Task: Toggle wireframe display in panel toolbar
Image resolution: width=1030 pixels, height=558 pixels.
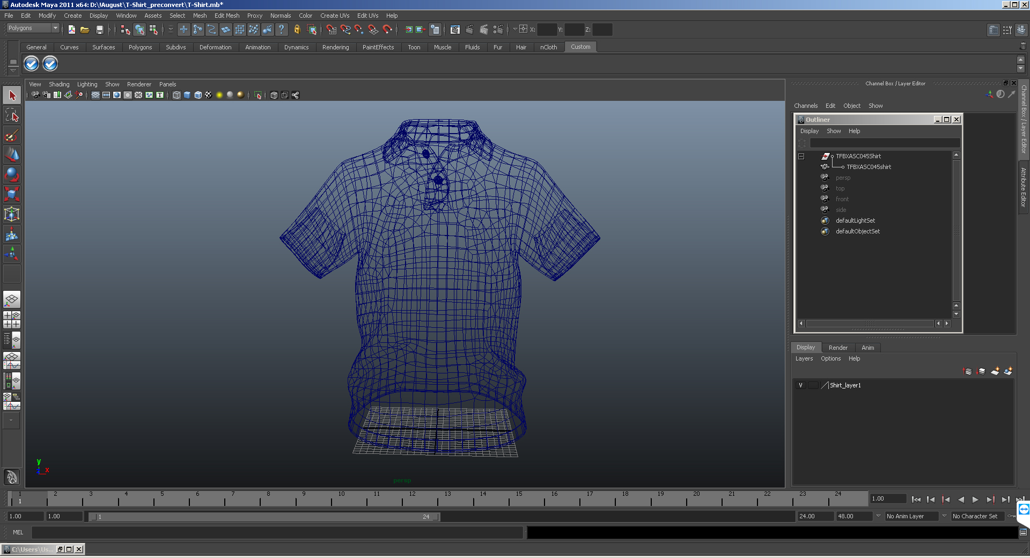Action: point(176,95)
